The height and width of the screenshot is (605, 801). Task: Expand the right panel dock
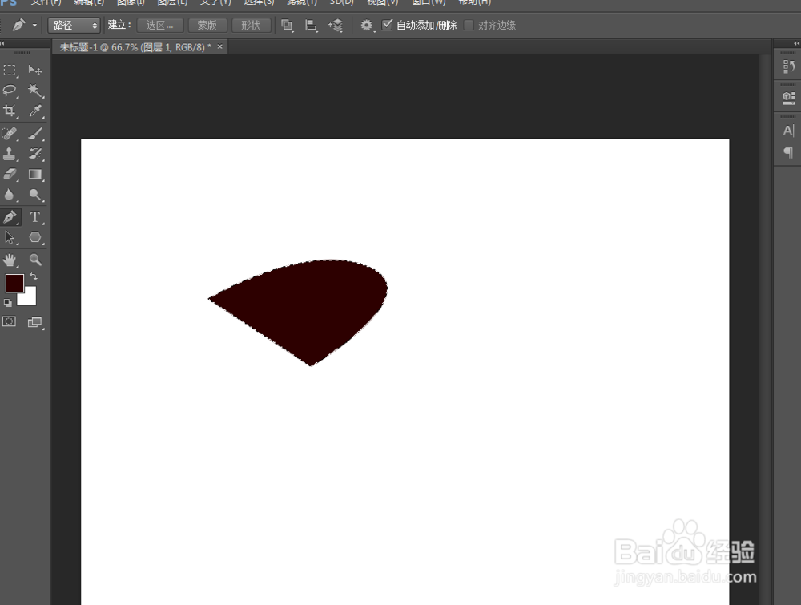point(796,43)
